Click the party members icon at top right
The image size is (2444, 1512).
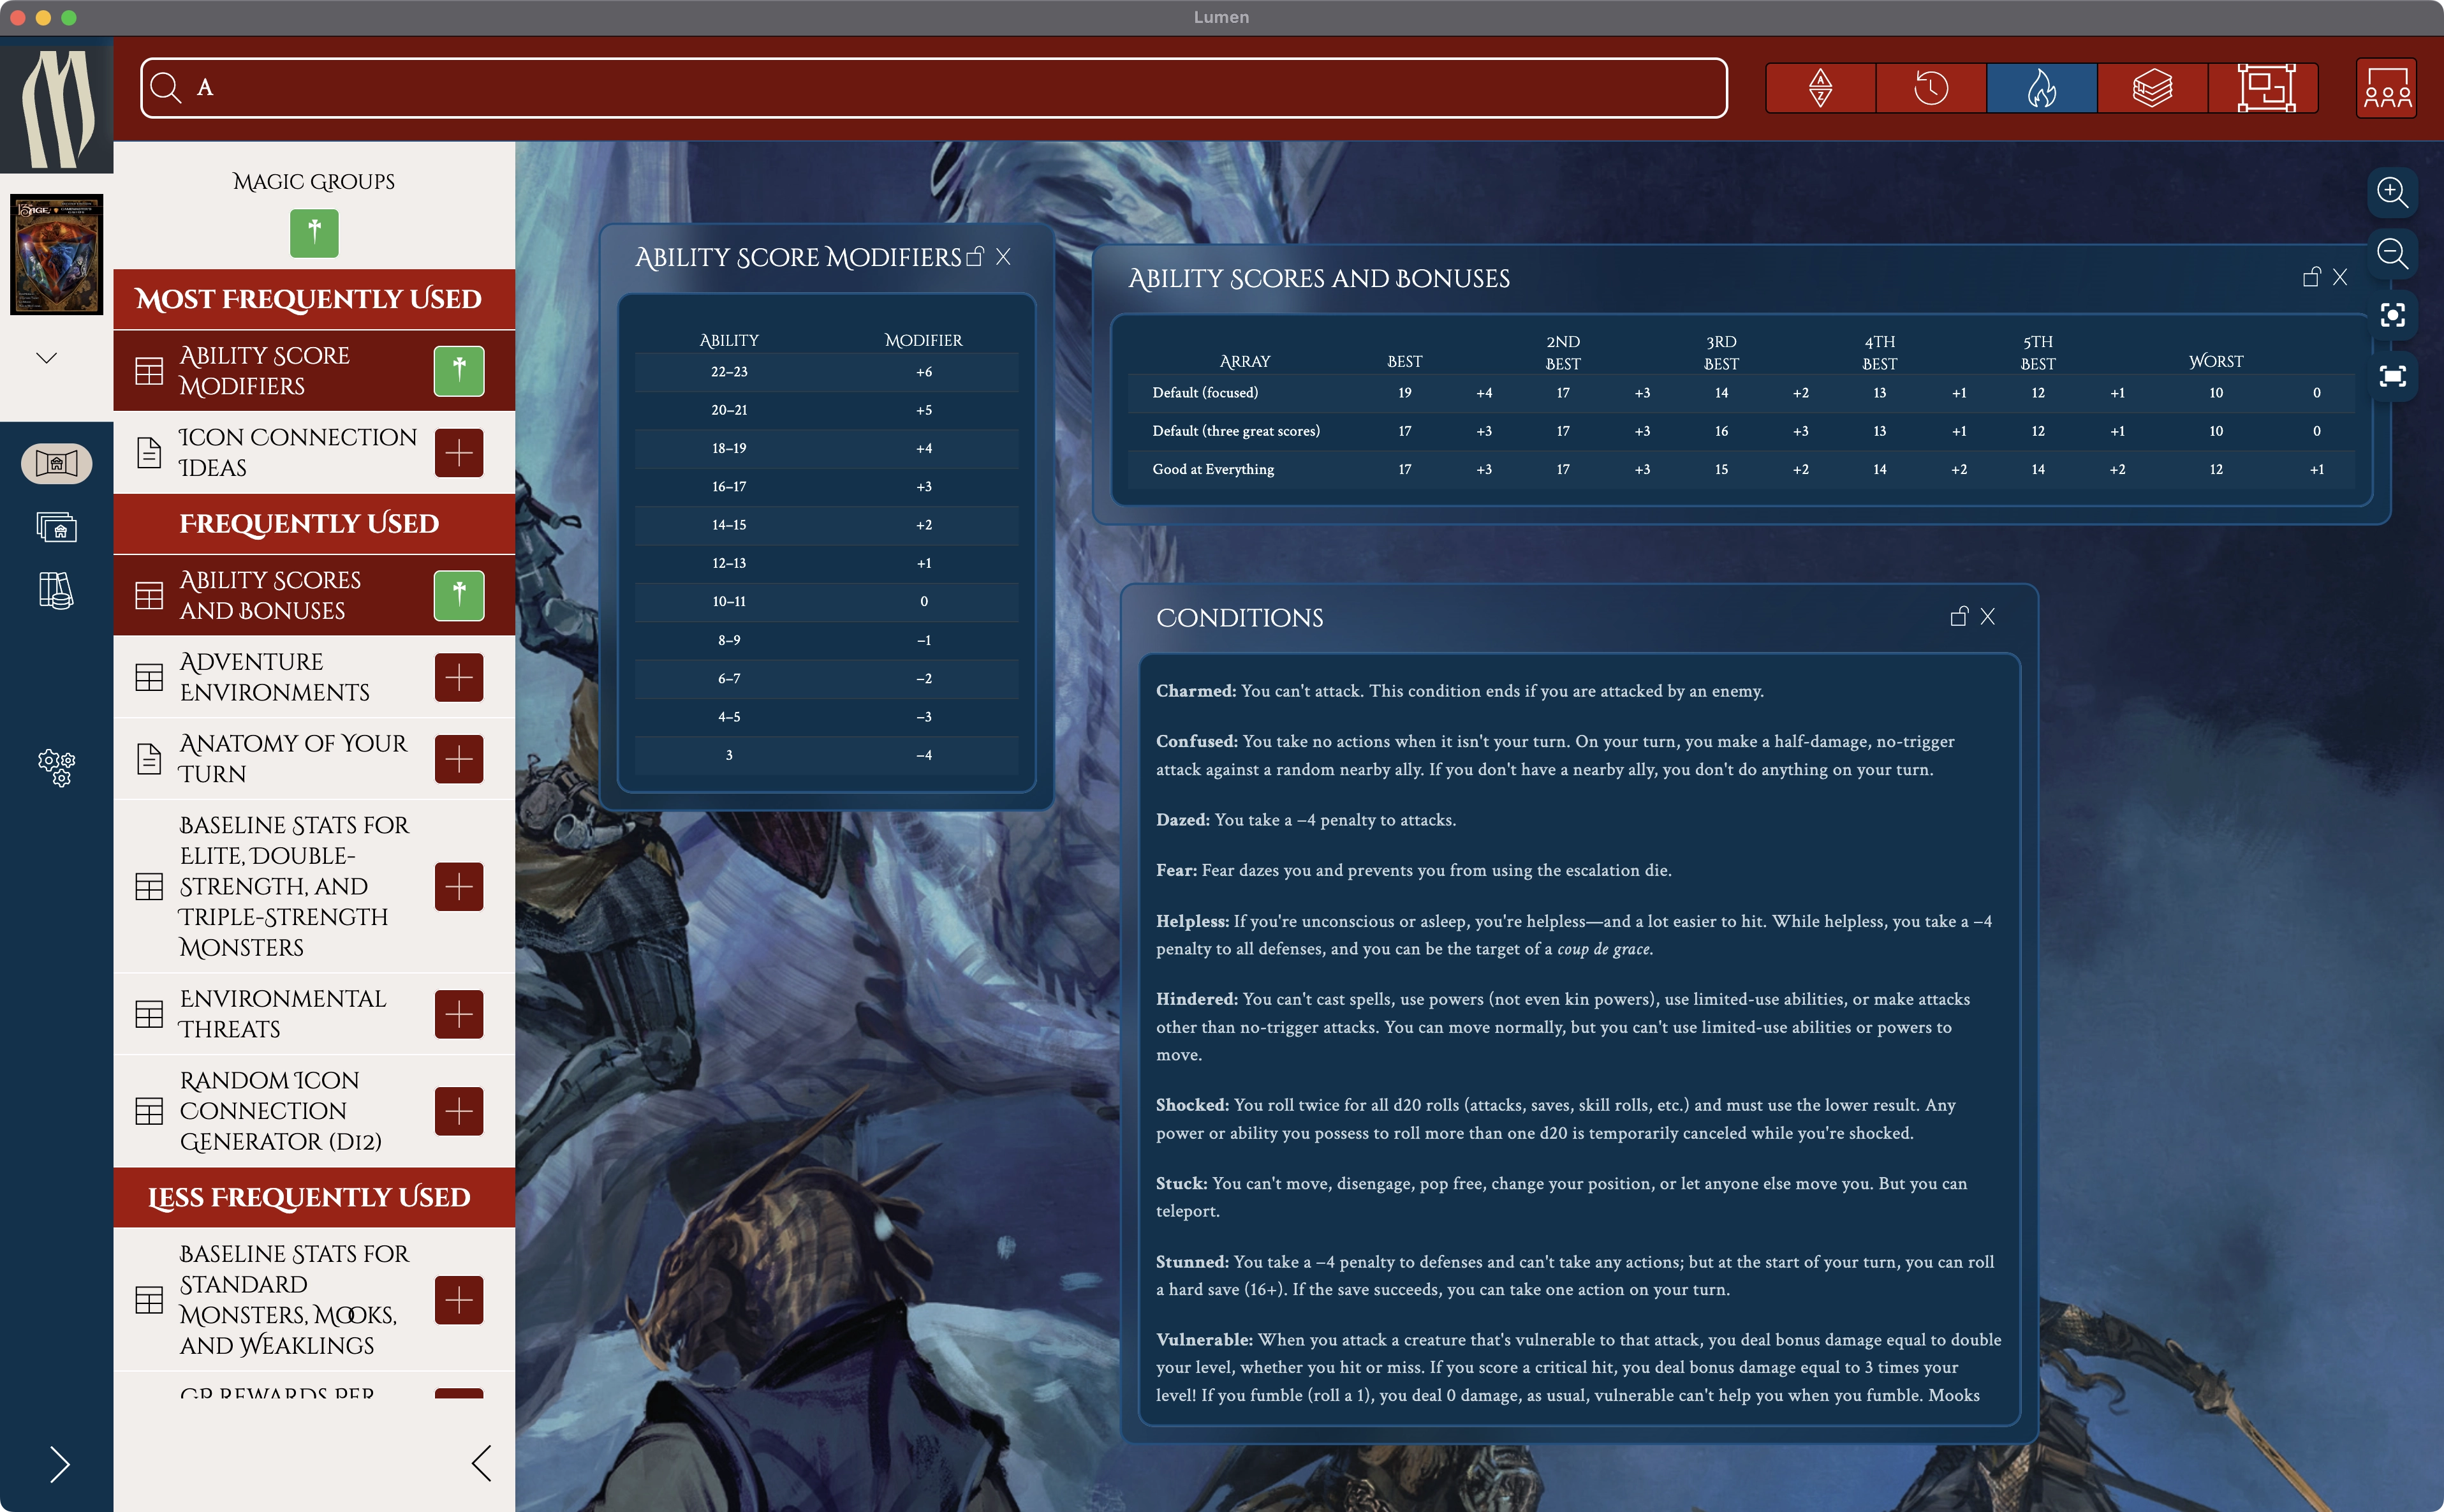coord(2386,88)
